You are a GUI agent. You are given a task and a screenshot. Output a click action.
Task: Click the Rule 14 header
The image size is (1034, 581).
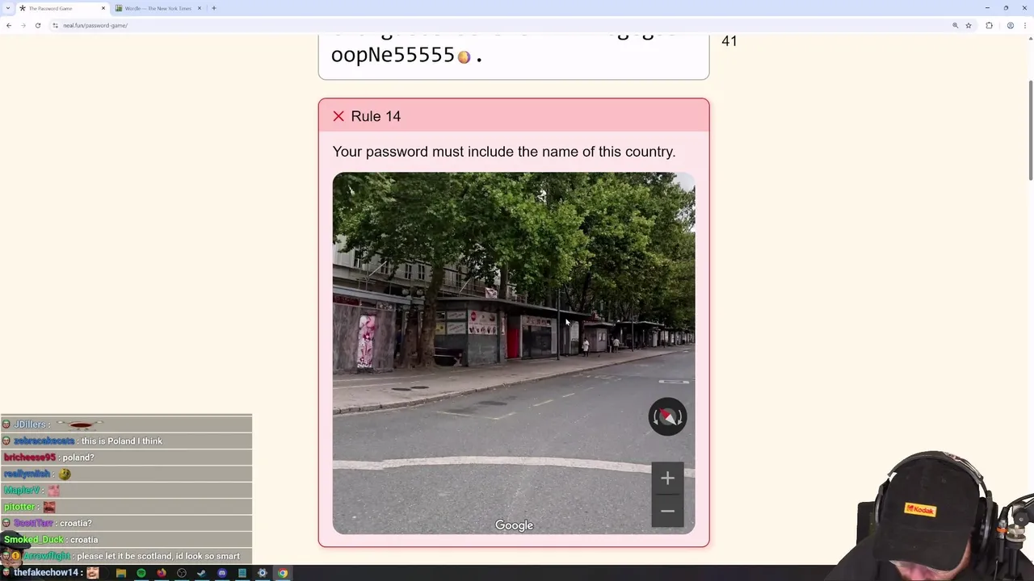coord(514,115)
